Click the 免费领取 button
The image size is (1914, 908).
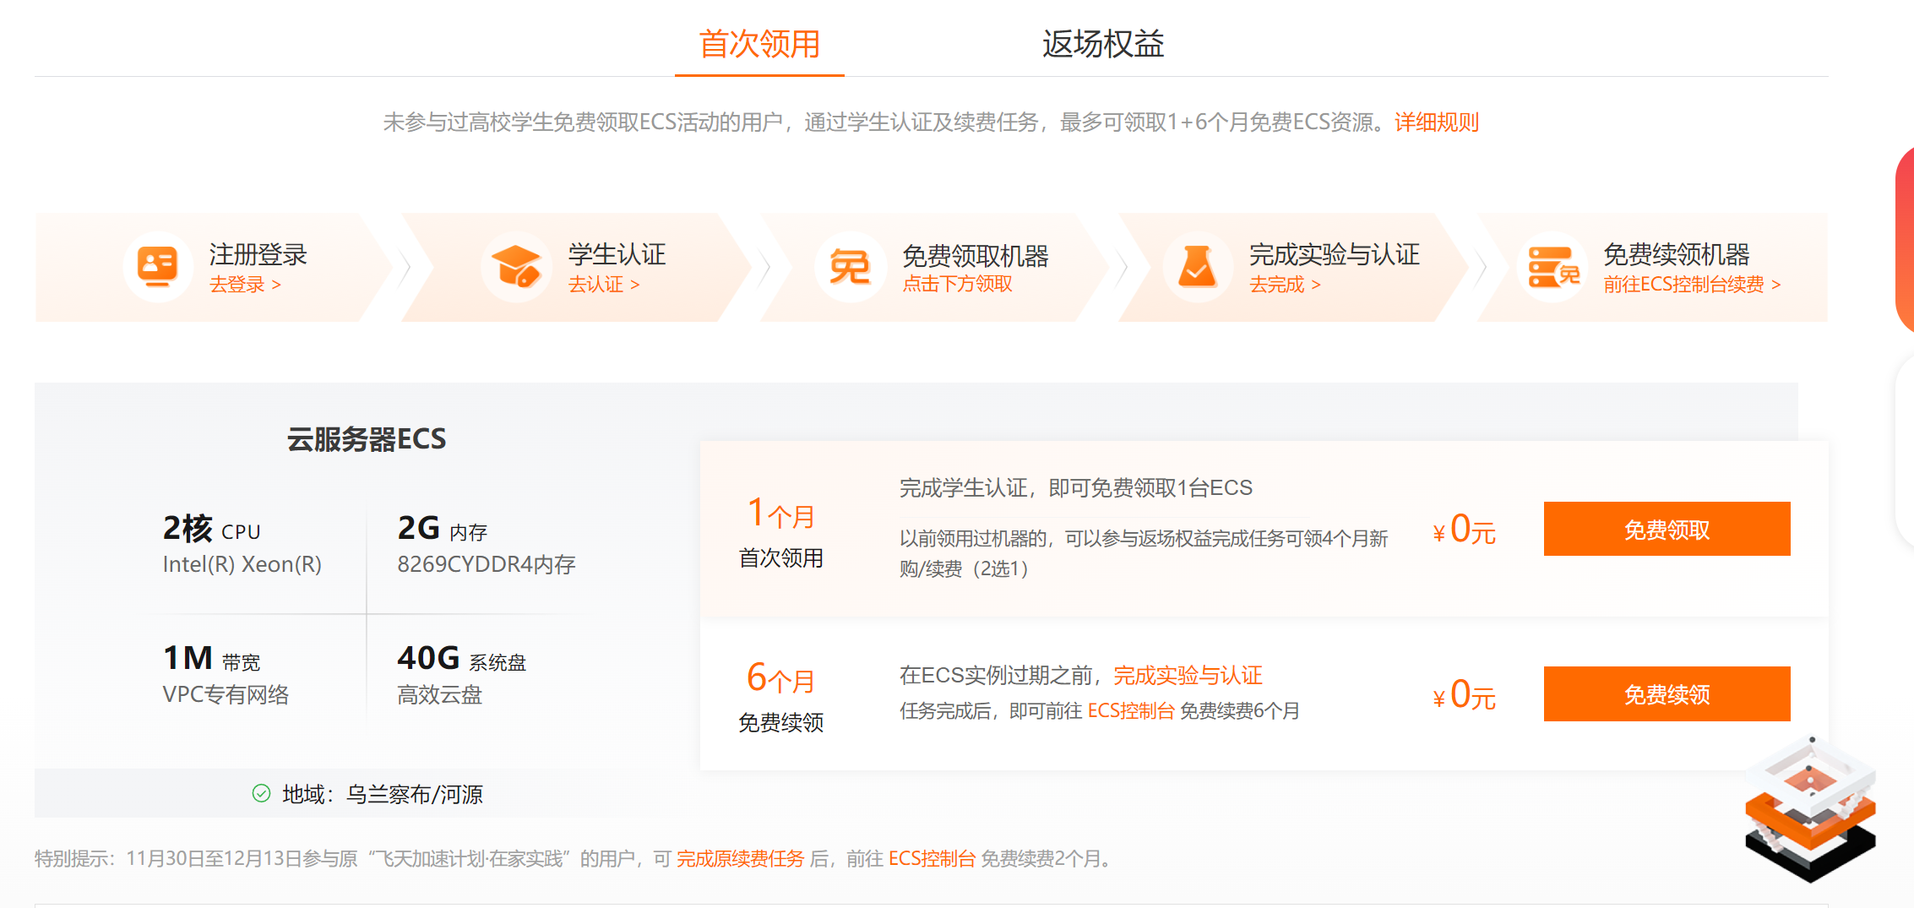point(1667,529)
